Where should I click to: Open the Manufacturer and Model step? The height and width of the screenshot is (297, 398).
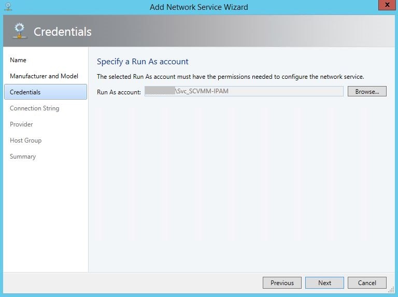(44, 76)
